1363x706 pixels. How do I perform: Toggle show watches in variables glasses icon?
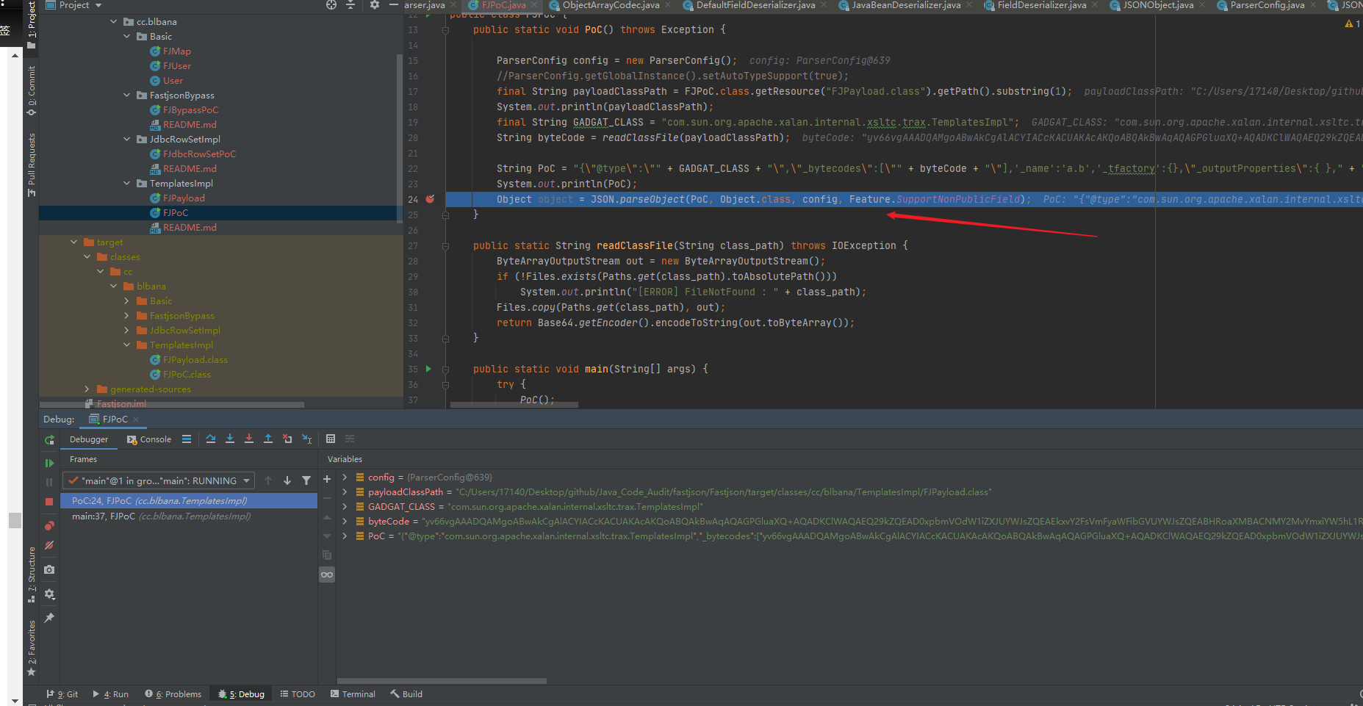pos(327,574)
